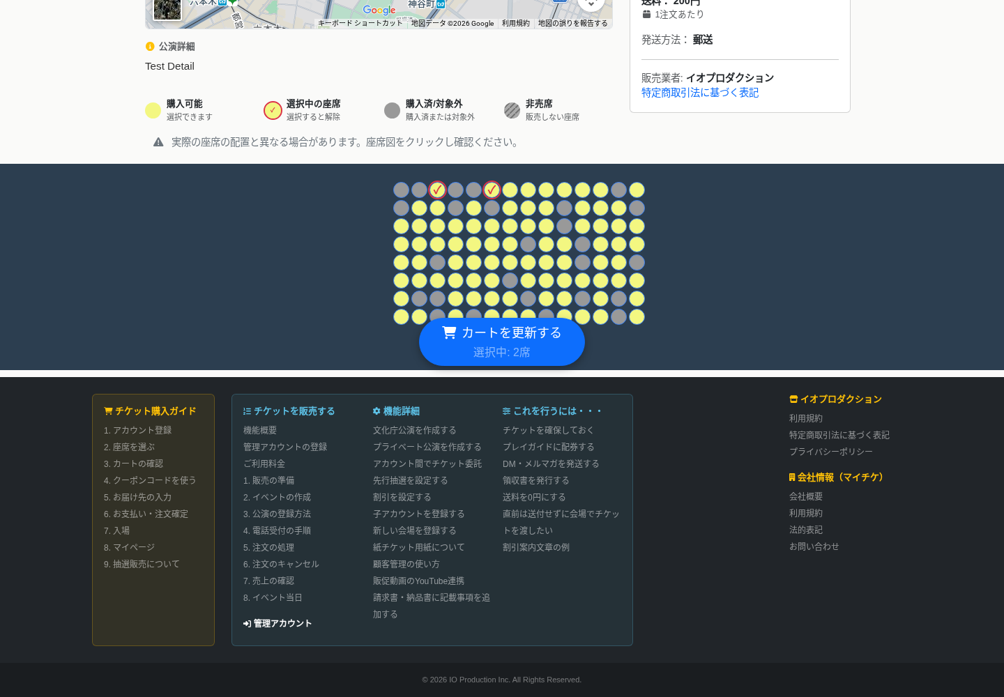1004x697 pixels.
Task: Open DM・メルマガを発送する link
Action: (551, 464)
